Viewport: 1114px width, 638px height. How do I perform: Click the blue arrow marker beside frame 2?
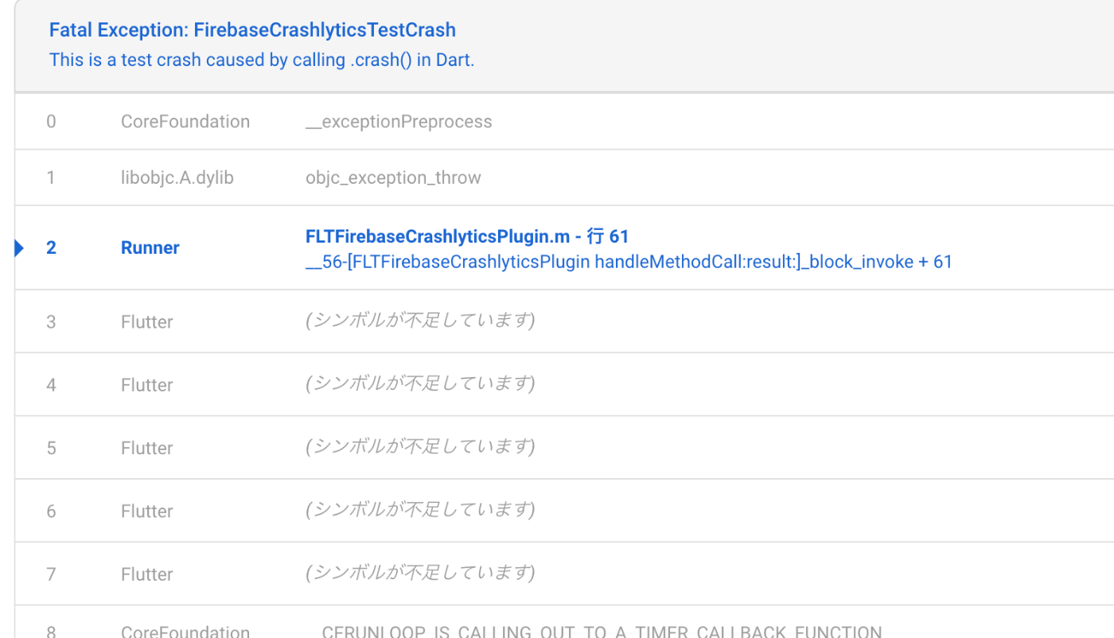(19, 248)
